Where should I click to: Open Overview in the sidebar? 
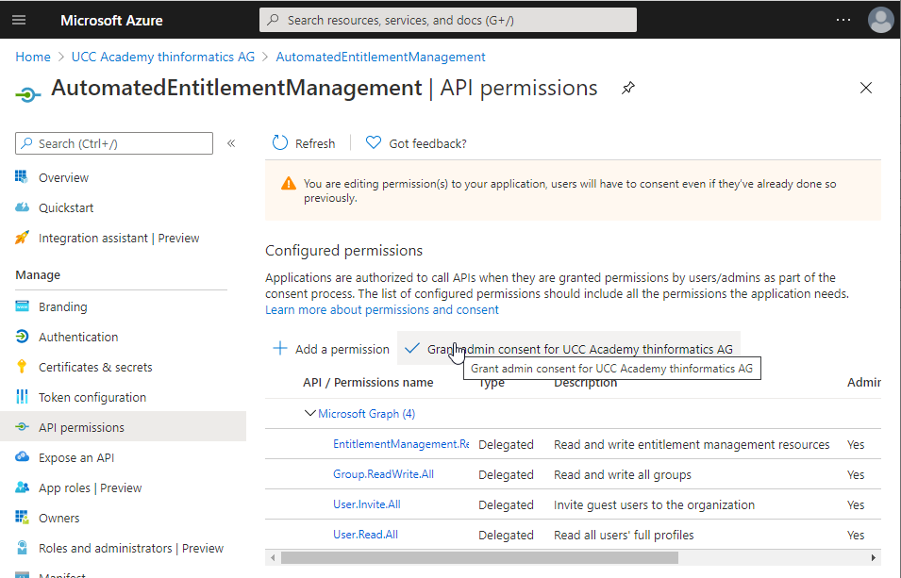[x=63, y=177]
